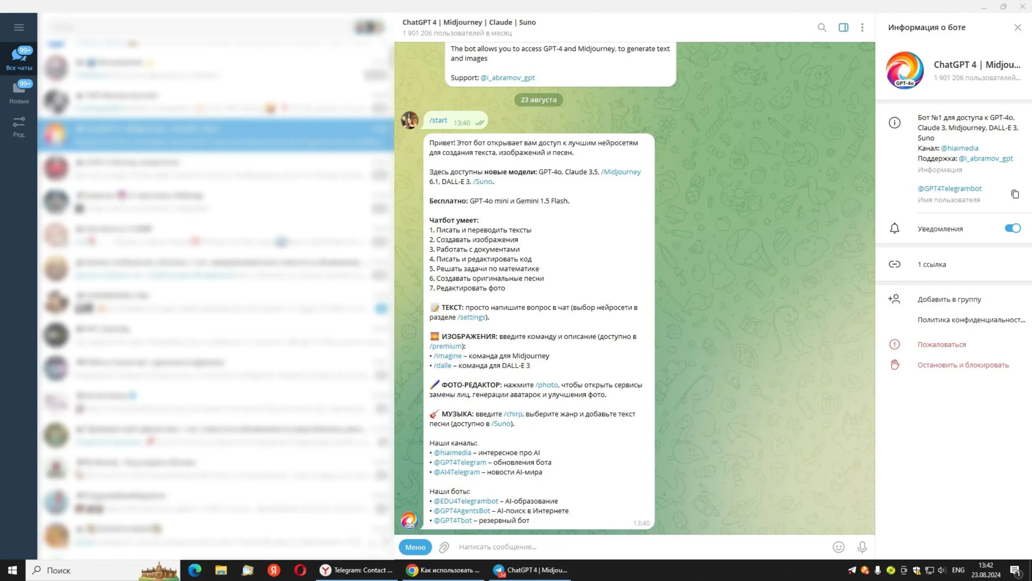The image size is (1032, 581).
Task: Switch to the Новые chats folder
Action: (x=19, y=92)
